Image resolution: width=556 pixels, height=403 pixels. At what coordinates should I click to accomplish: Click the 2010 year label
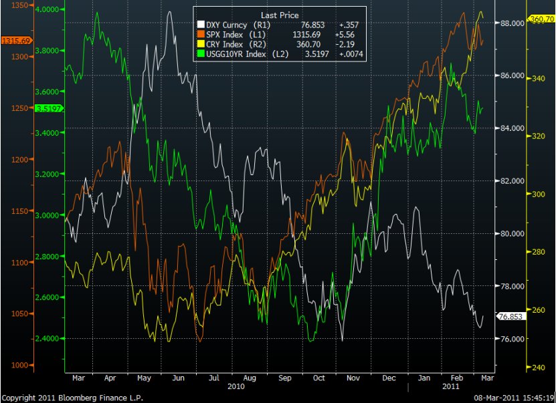coord(237,386)
